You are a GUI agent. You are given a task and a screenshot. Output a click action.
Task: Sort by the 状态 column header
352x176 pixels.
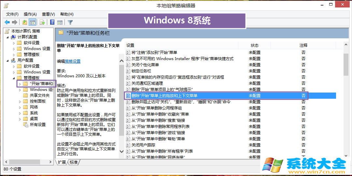click(x=254, y=45)
